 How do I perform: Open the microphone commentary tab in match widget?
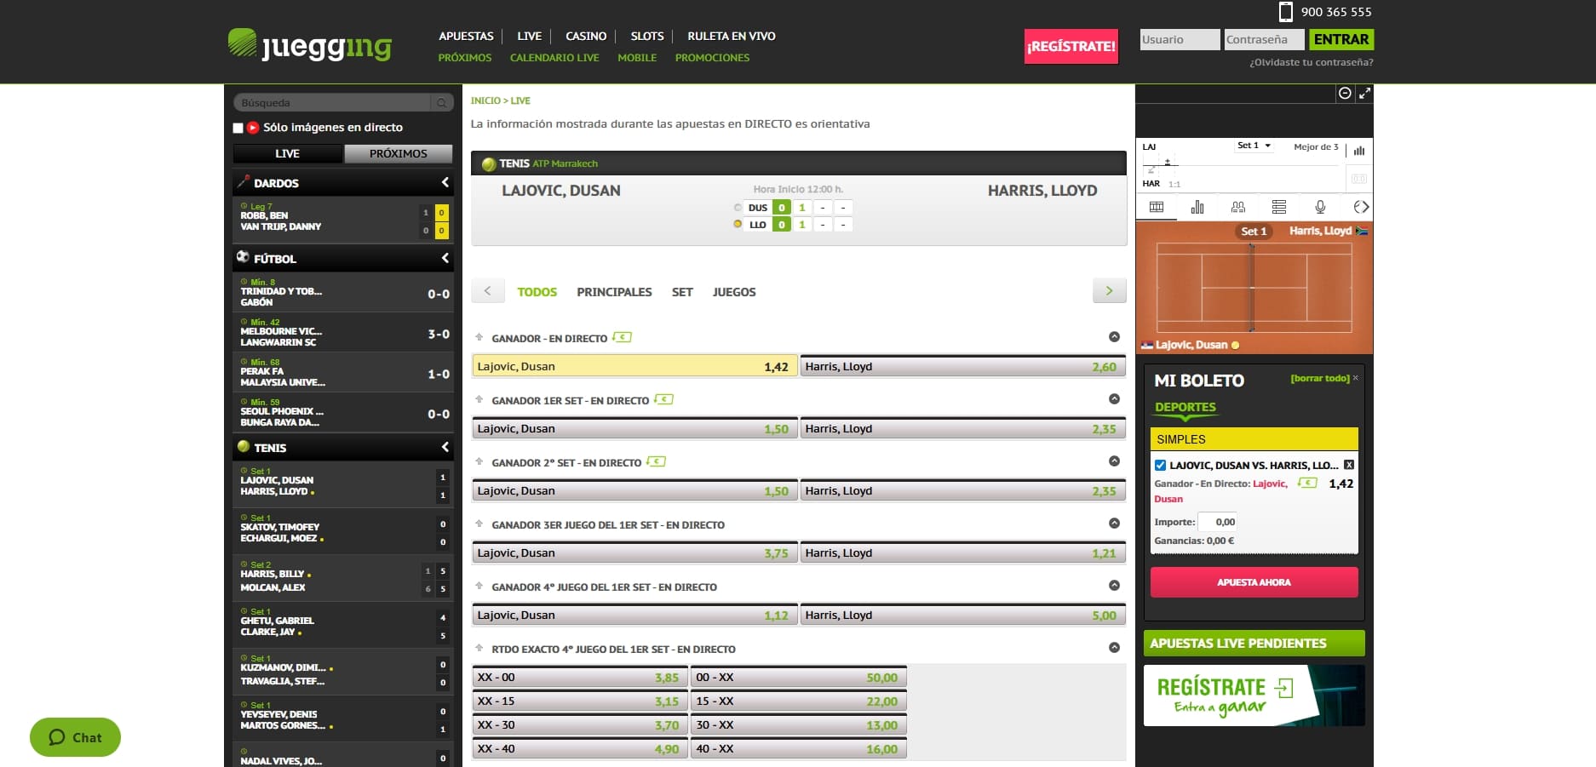point(1319,207)
